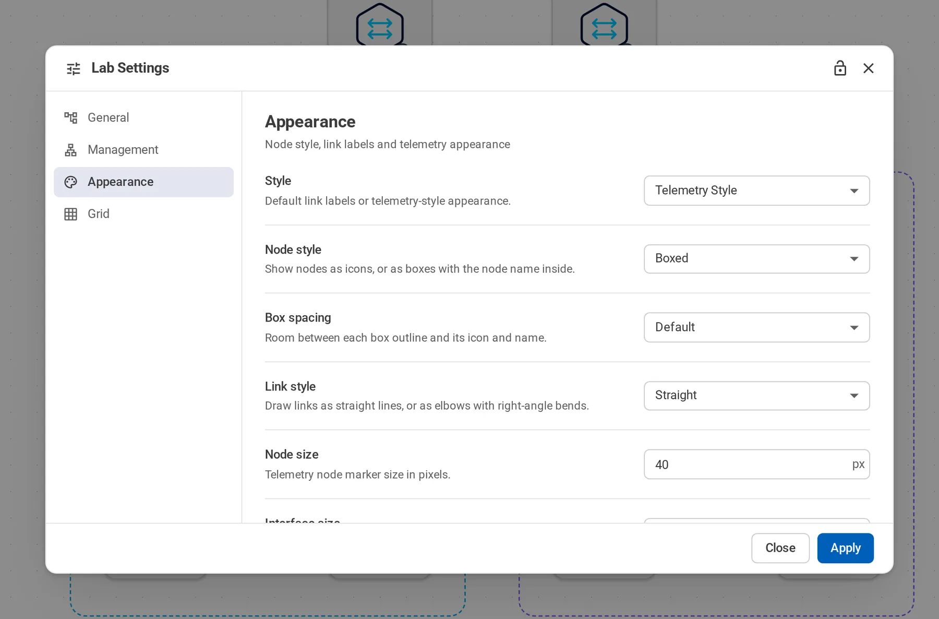Image resolution: width=939 pixels, height=619 pixels.
Task: Click the right switch node icon behind dialog
Action: coord(604,25)
